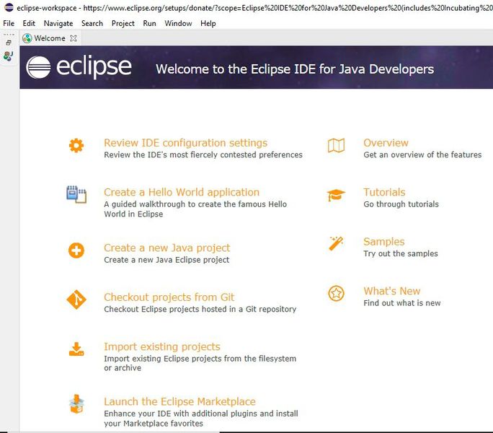Click the gear icon for IDE configuration settings
Viewport: 493px width, 433px height.
[76, 146]
